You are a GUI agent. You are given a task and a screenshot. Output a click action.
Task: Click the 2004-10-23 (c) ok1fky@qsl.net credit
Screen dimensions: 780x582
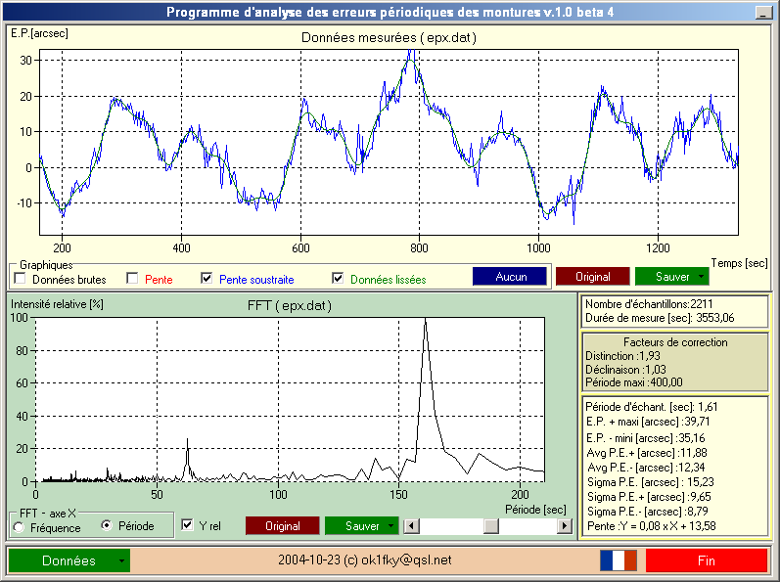pos(365,560)
